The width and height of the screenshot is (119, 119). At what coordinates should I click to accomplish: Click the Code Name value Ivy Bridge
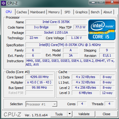[x=41, y=27]
